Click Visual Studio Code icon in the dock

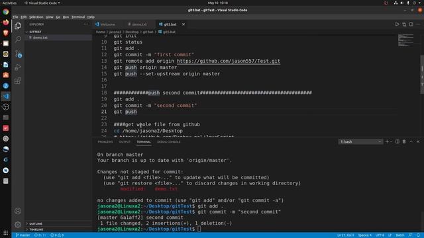tap(6, 97)
